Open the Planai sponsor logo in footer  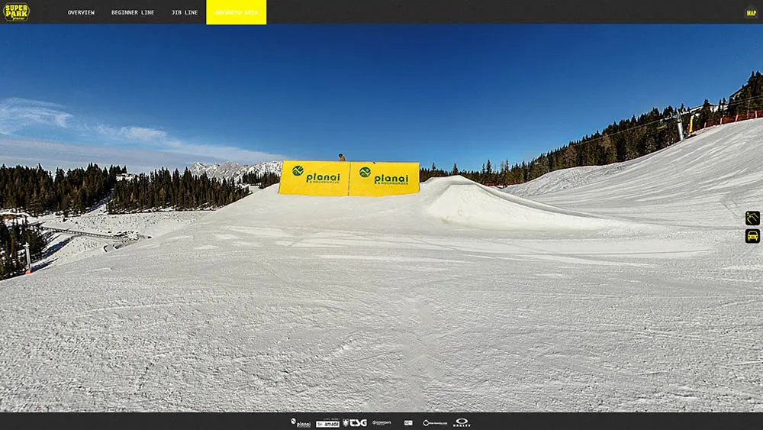pos(301,422)
